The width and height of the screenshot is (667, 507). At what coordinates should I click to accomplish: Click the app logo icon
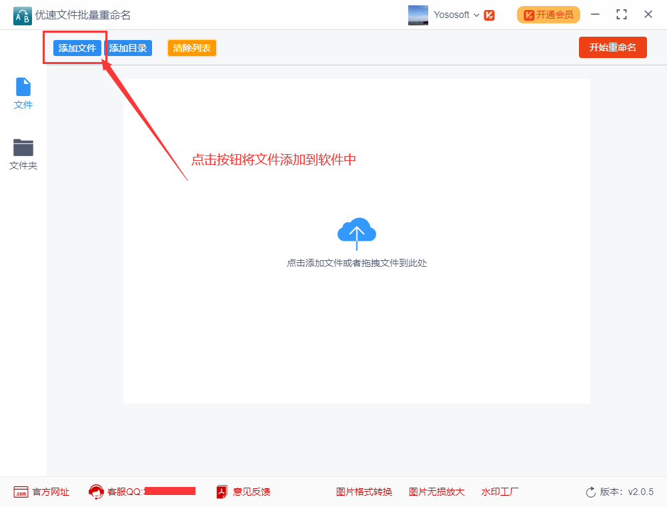click(x=22, y=16)
